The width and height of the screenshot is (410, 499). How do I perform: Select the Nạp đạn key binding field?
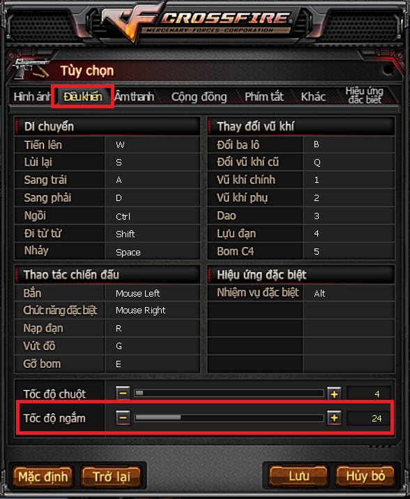point(153,329)
